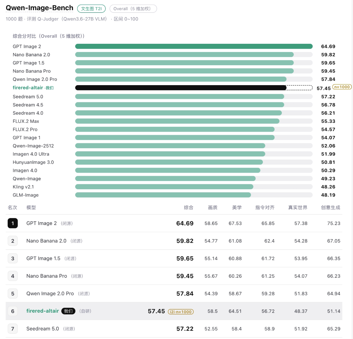Click the 模型 column header
353x339 pixels.
click(31, 207)
